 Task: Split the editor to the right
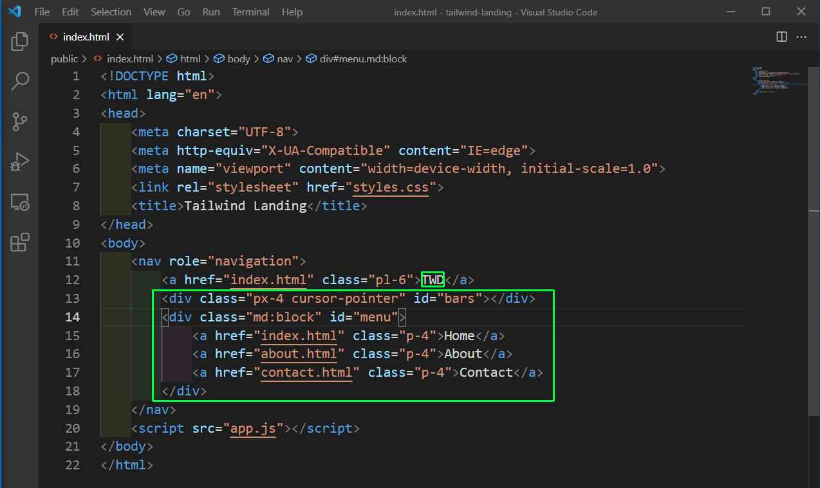point(781,37)
